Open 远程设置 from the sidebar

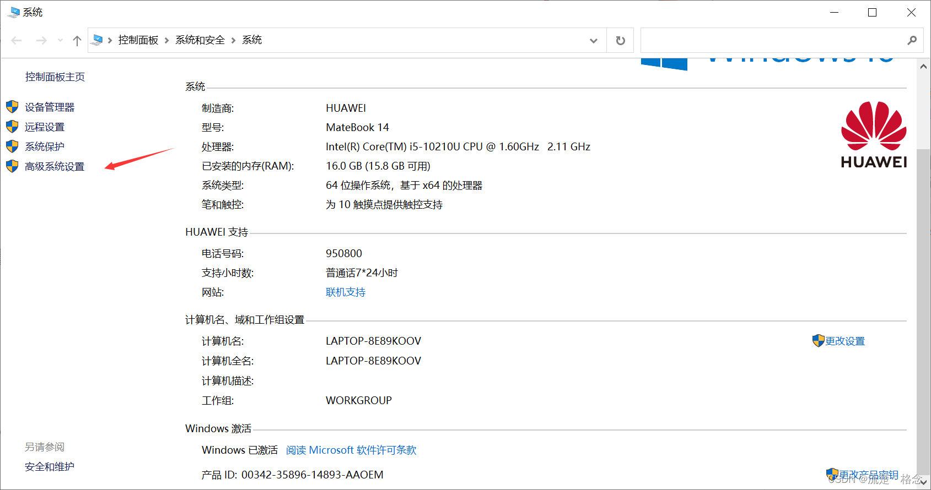click(45, 127)
